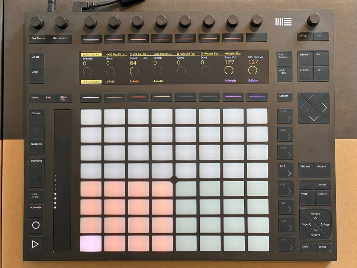Touch the master encoder above Setup and User
This screenshot has height=268, width=357.
click(313, 20)
